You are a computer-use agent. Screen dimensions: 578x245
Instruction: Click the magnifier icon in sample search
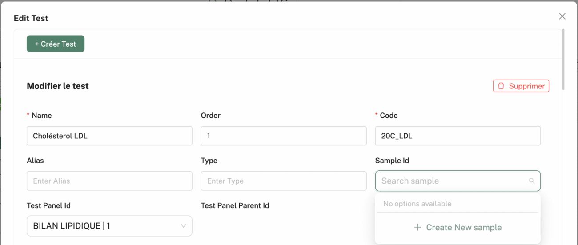531,181
